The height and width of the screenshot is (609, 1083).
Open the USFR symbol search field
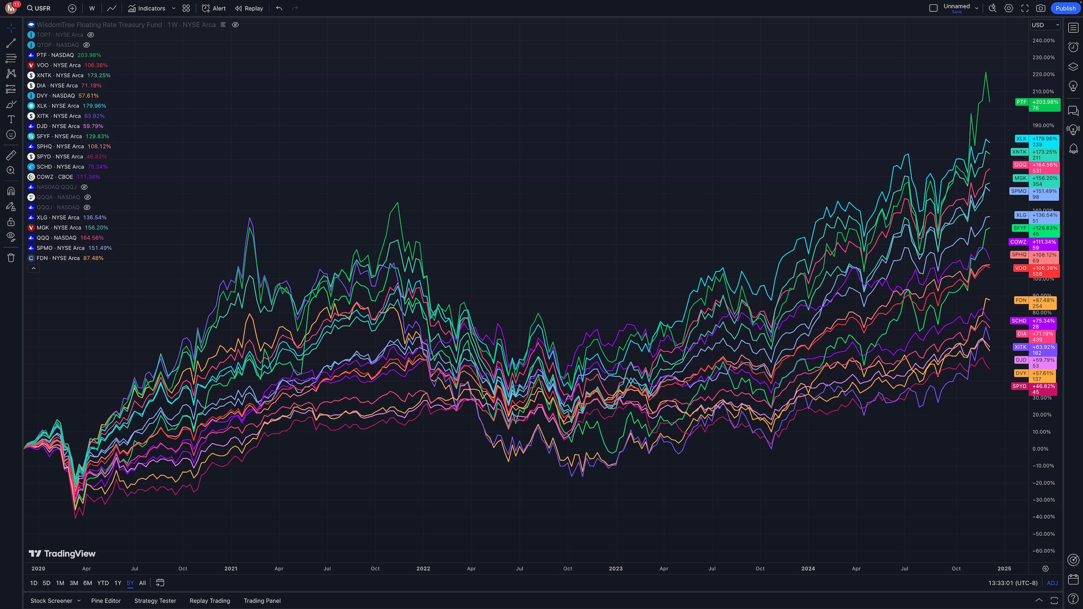[39, 8]
